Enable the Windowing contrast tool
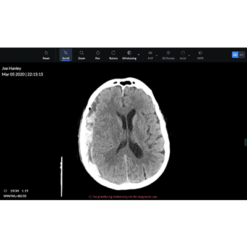The image size is (247, 247). click(129, 55)
